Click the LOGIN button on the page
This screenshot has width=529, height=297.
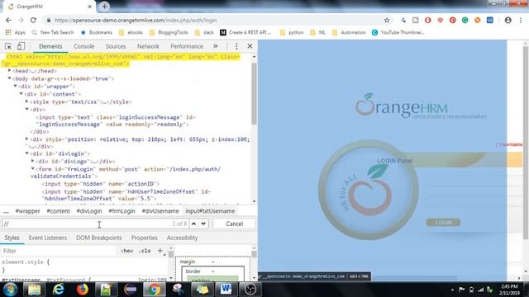[x=443, y=222]
